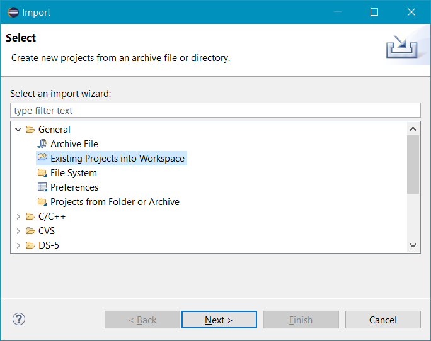Click the scrollbar down arrow

coord(413,245)
